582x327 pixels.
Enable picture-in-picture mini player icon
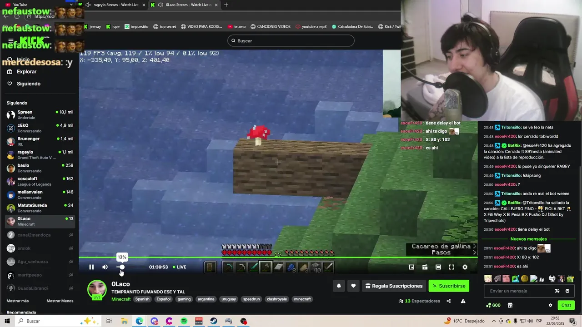pyautogui.click(x=411, y=267)
